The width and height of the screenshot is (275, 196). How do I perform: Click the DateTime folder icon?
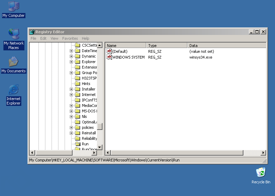(x=78, y=51)
